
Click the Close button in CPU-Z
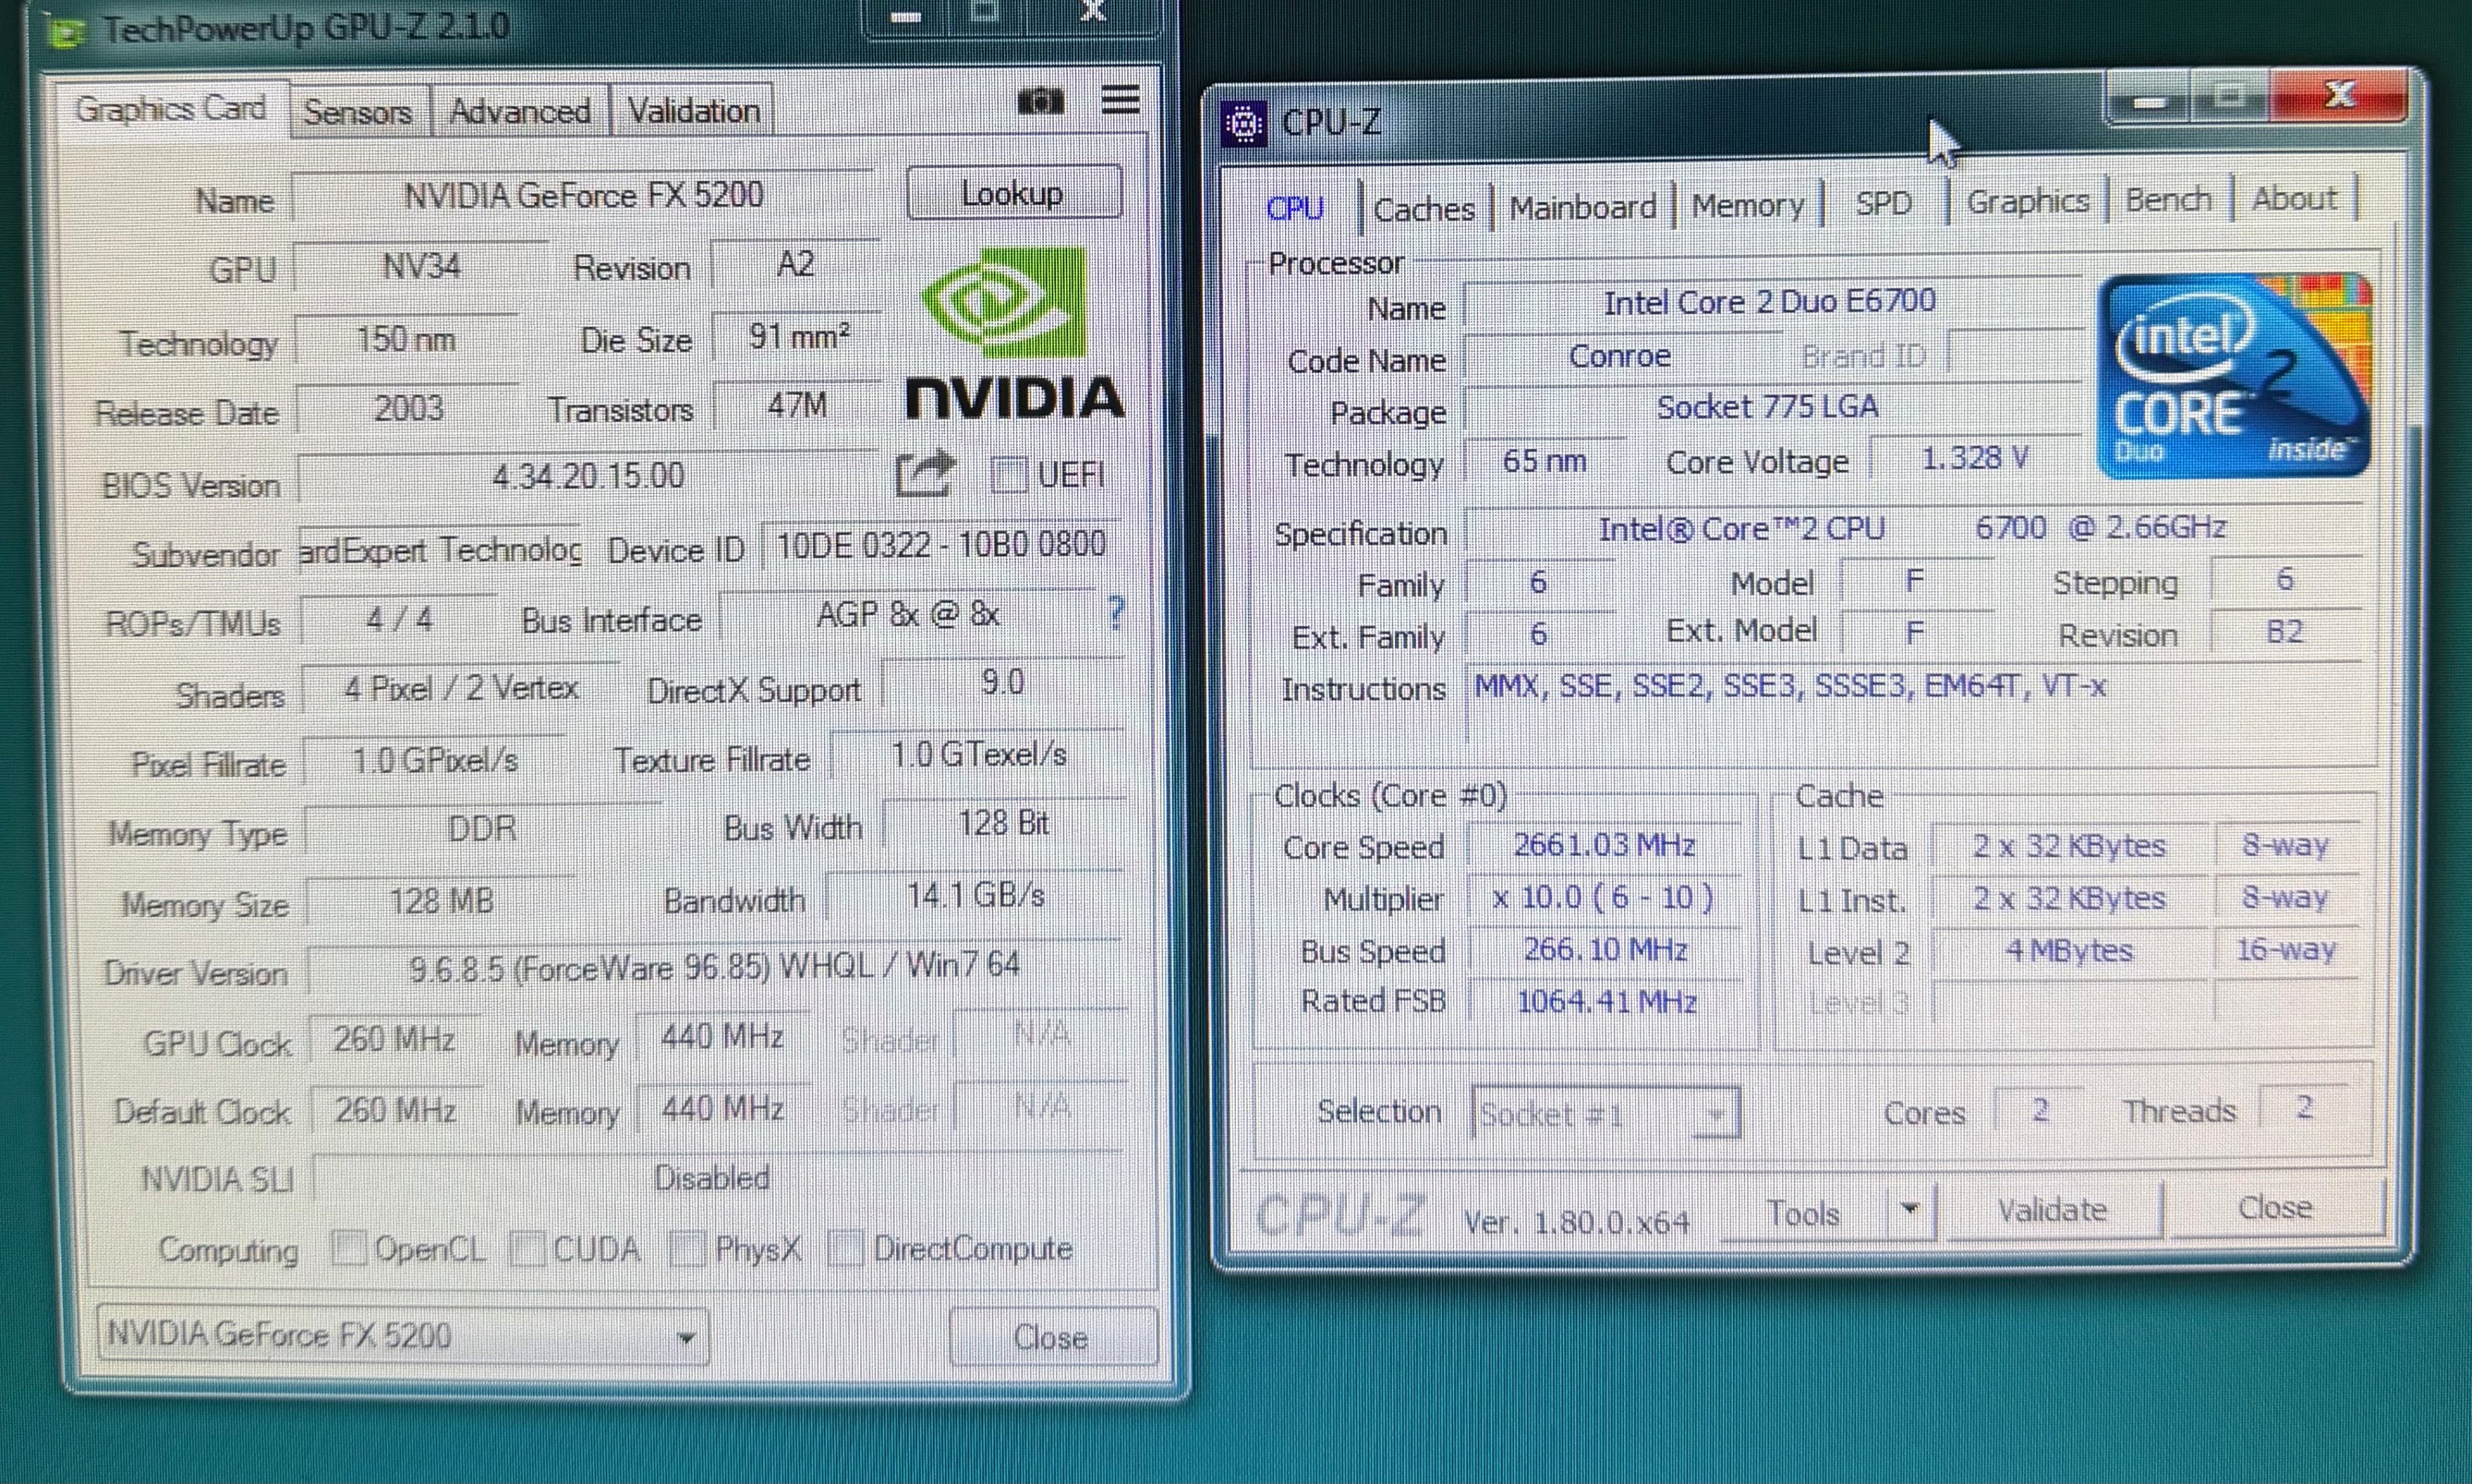[x=2275, y=1208]
